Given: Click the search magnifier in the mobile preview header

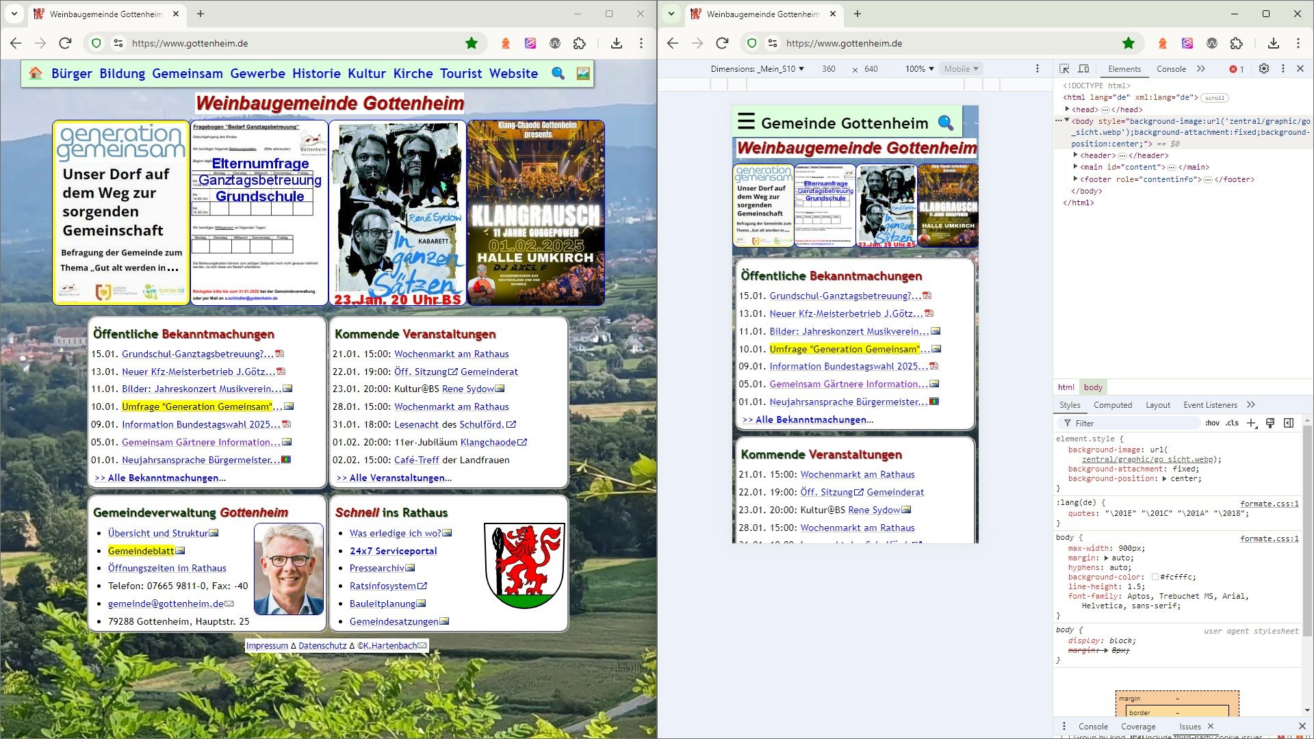Looking at the screenshot, I should pyautogui.click(x=946, y=122).
